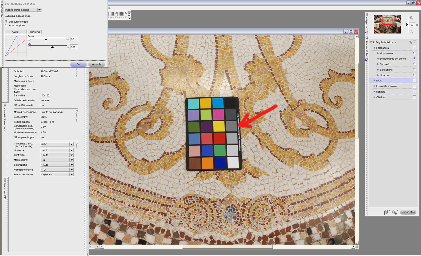This screenshot has height=256, width=421.
Task: Click the gradient tool icon in toolbar
Action: 112,14
